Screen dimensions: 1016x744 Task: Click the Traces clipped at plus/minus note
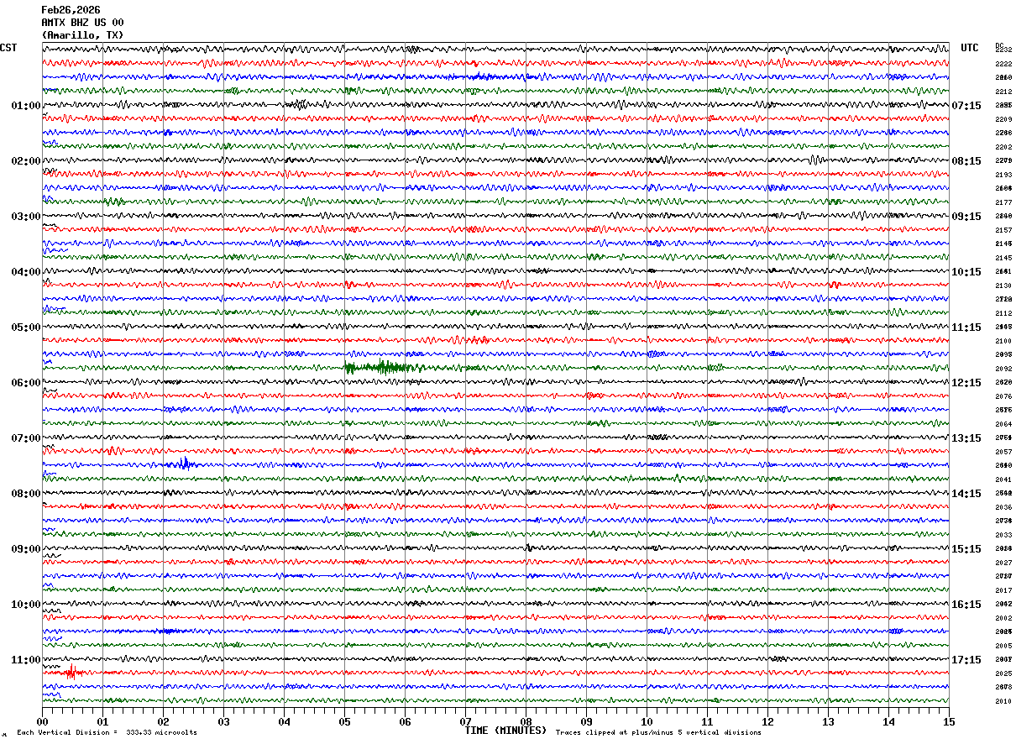click(658, 732)
